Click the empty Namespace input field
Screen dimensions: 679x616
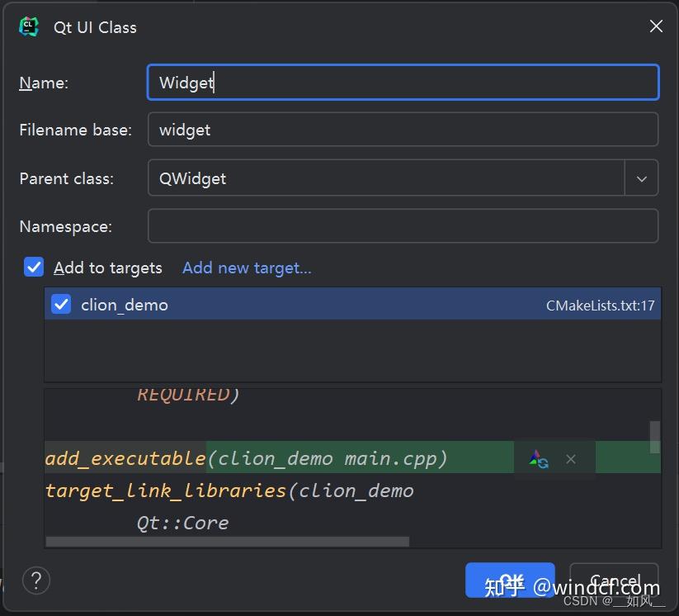tap(403, 226)
